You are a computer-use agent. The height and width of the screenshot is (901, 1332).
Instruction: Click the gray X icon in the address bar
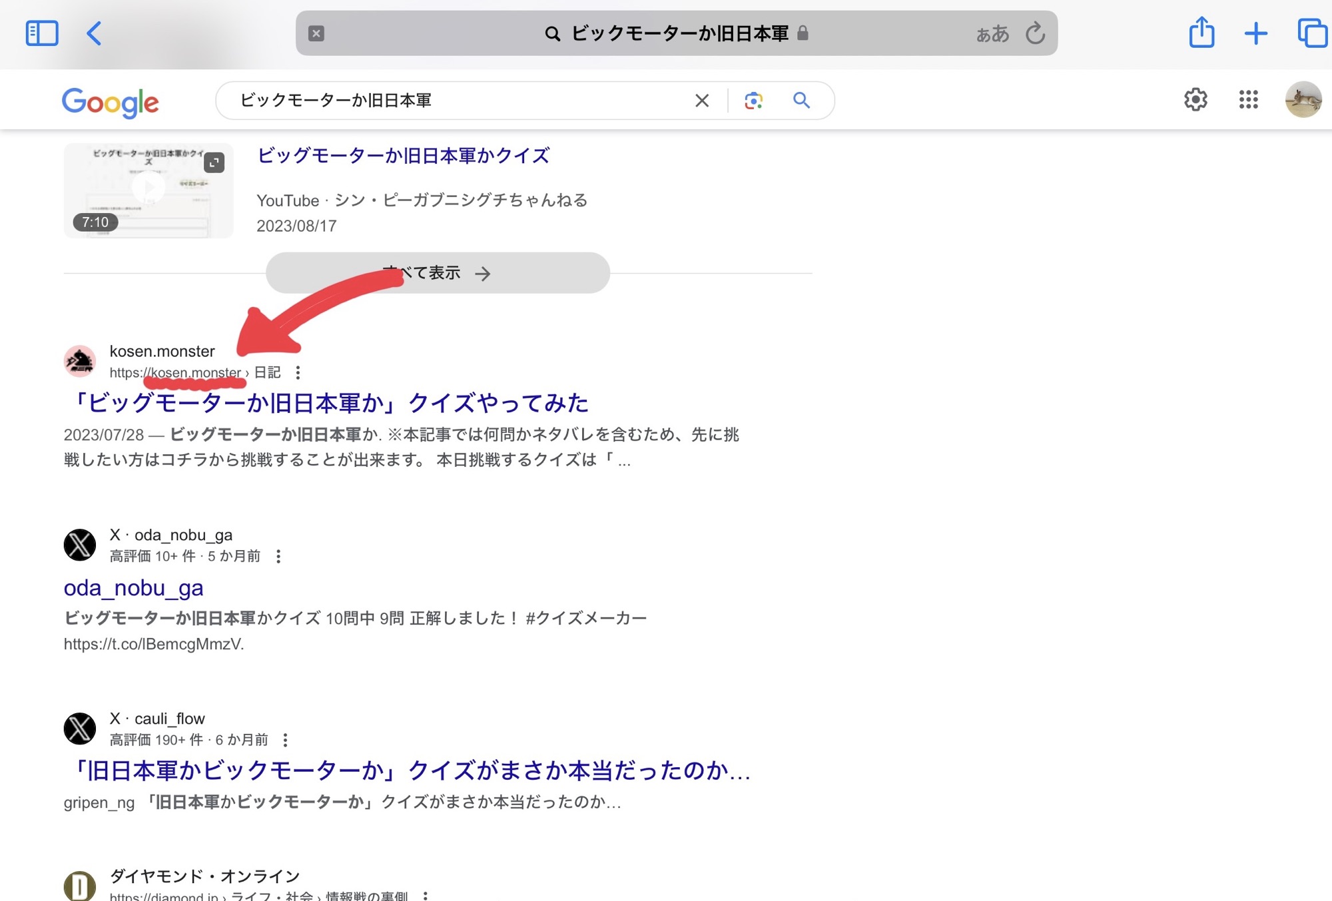pos(316,33)
